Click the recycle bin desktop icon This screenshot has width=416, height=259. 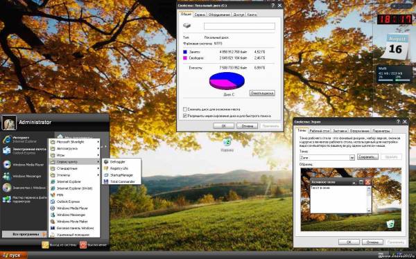(x=227, y=145)
